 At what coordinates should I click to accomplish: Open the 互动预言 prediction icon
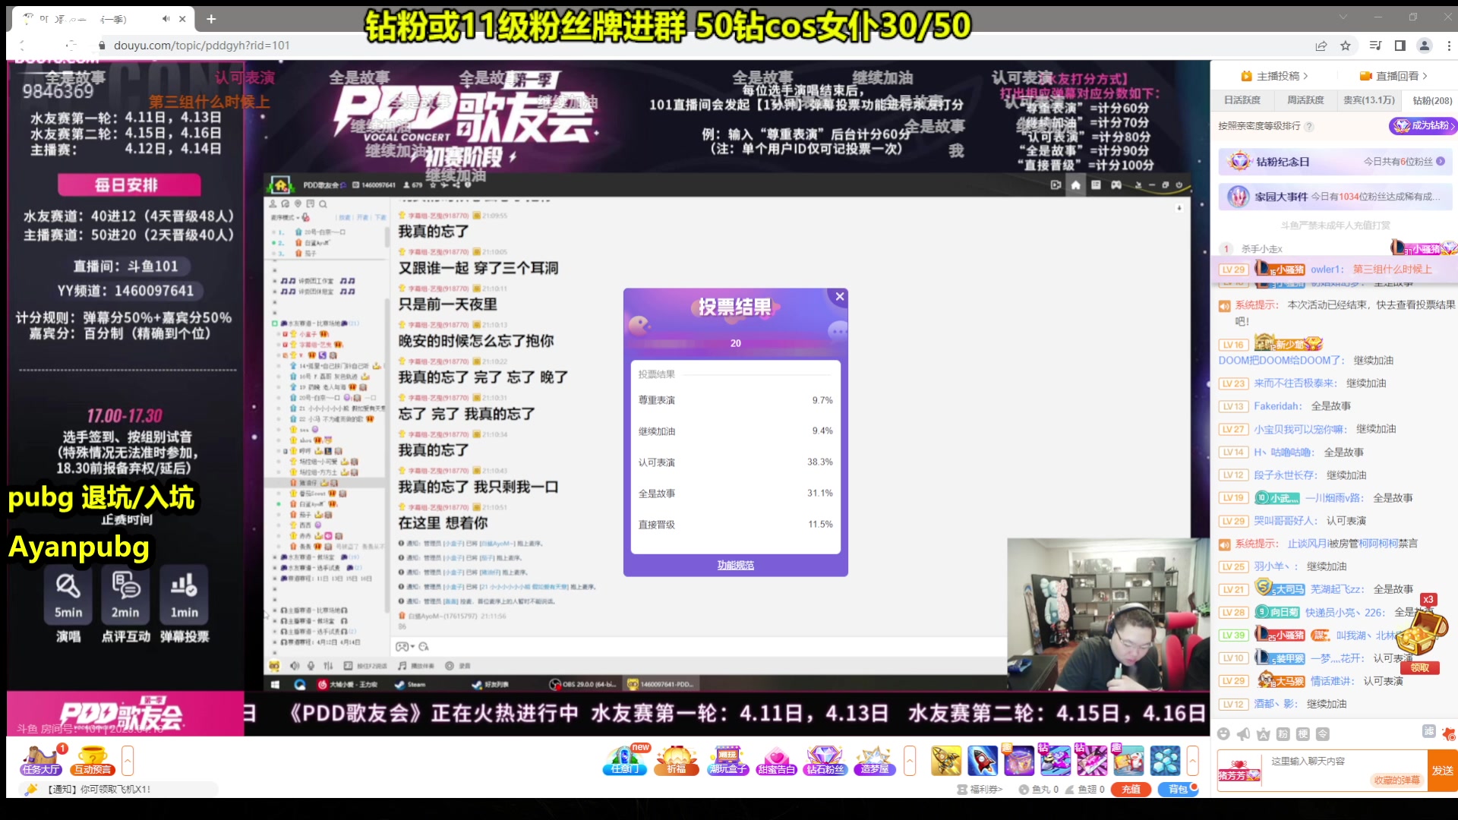[x=93, y=759]
